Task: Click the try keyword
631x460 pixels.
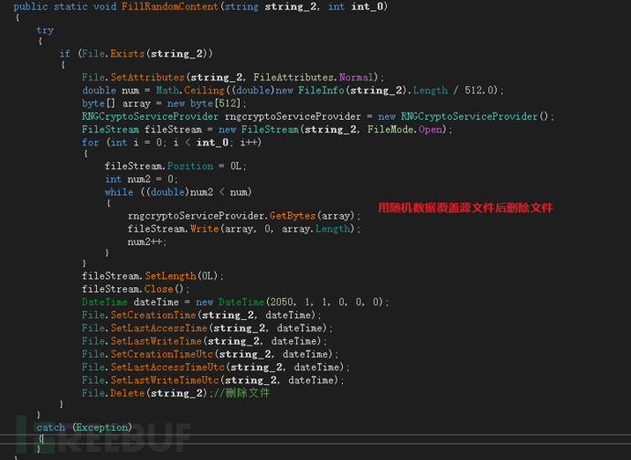Action: pyautogui.click(x=45, y=30)
